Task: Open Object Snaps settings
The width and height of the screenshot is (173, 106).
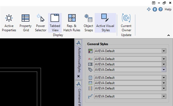Action: 88,23
